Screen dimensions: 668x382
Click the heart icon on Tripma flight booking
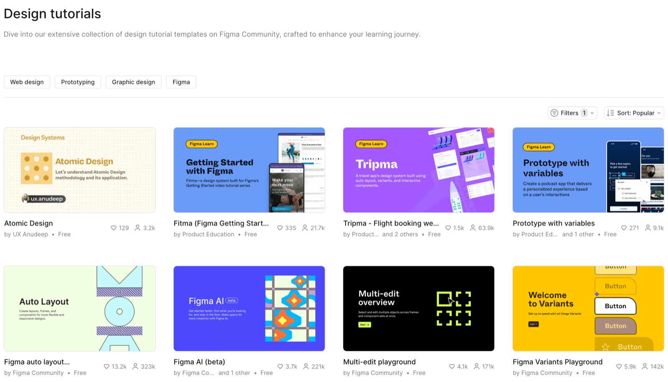click(x=448, y=228)
